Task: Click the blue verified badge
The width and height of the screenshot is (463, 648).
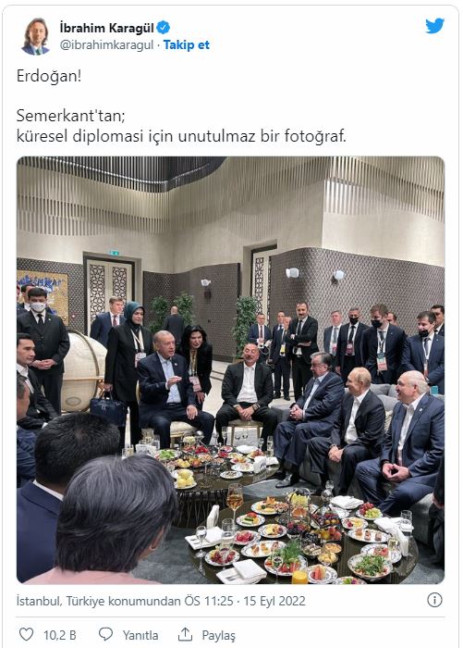Action: coord(164,28)
